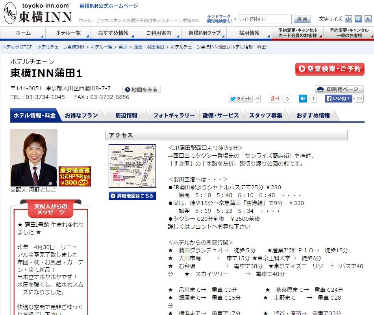This screenshot has height=315, width=374.
Task: Click the ホテル一覧 breadcrumb link
Action: pos(101,47)
